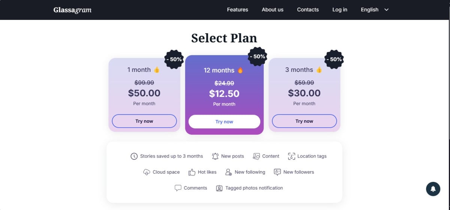Click the Cloud space cloud icon

(147, 172)
